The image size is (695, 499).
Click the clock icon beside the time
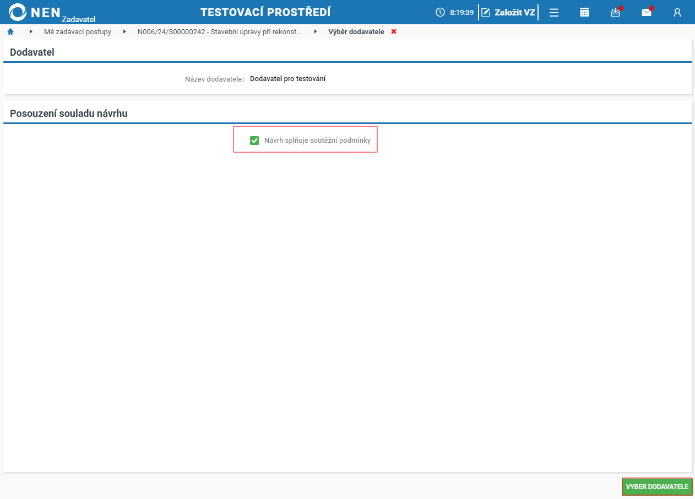440,12
